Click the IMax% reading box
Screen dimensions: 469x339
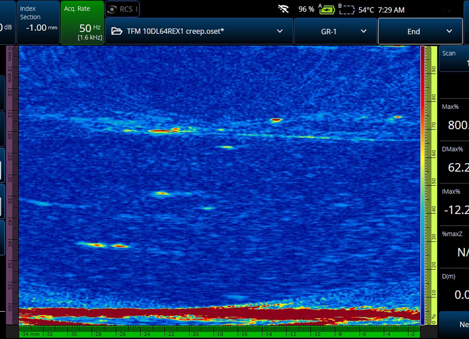click(454, 204)
